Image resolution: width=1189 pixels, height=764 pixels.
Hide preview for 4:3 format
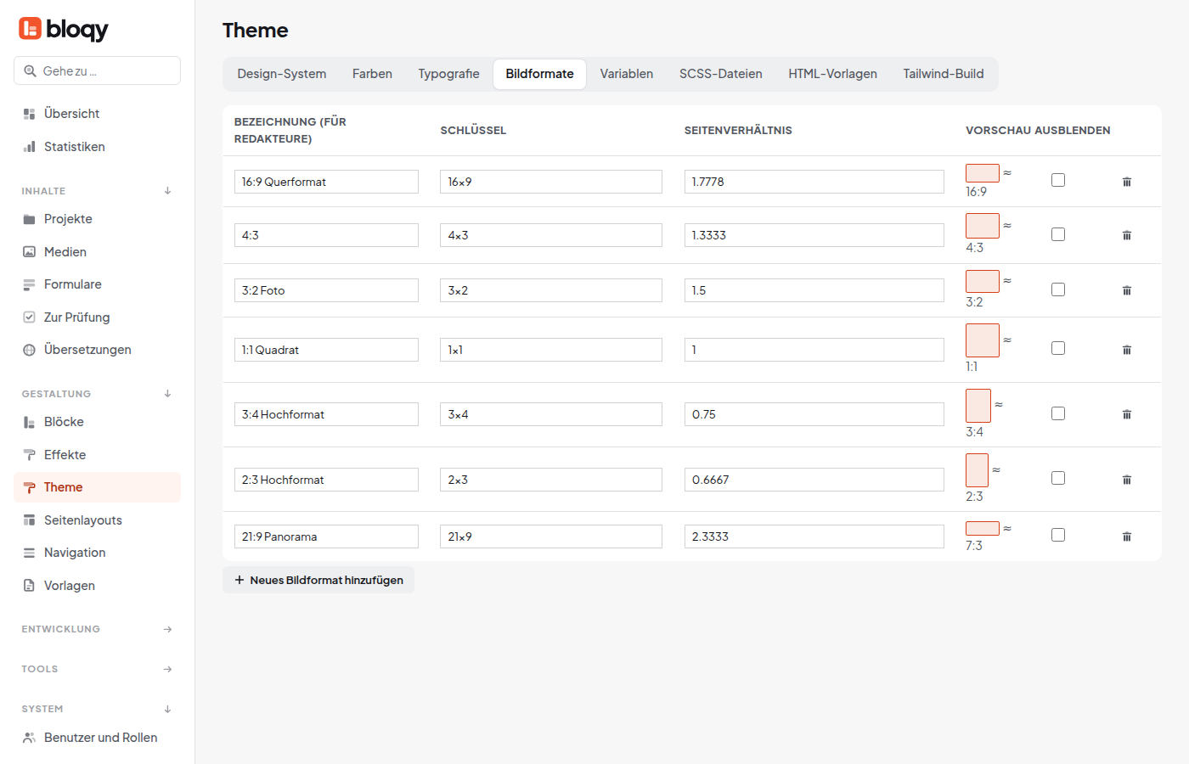[1058, 234]
